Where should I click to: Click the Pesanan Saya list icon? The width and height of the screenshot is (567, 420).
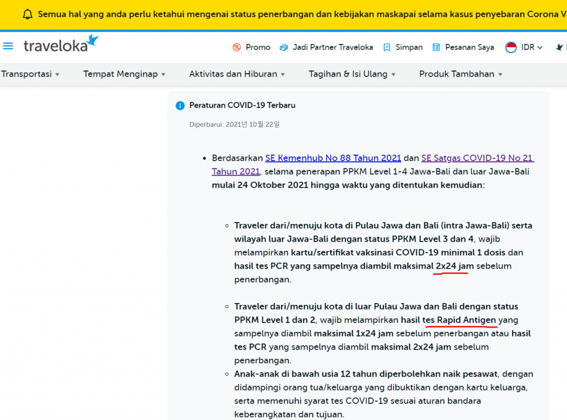[436, 48]
